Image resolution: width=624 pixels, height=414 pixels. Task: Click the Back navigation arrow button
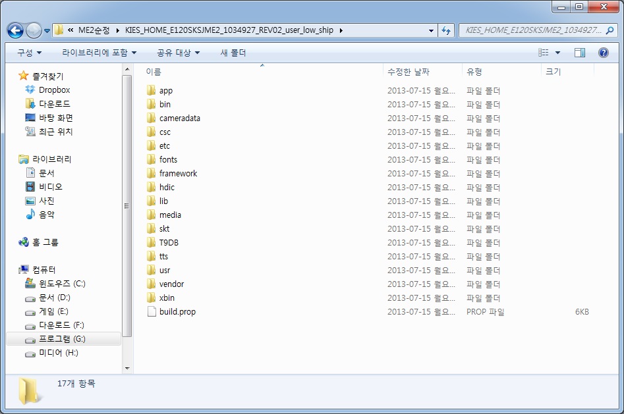point(15,30)
